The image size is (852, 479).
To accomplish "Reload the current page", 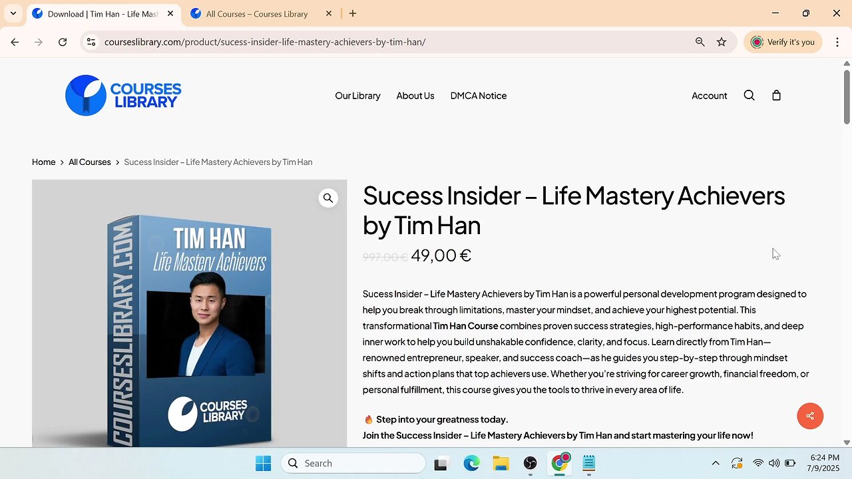I will pos(63,42).
